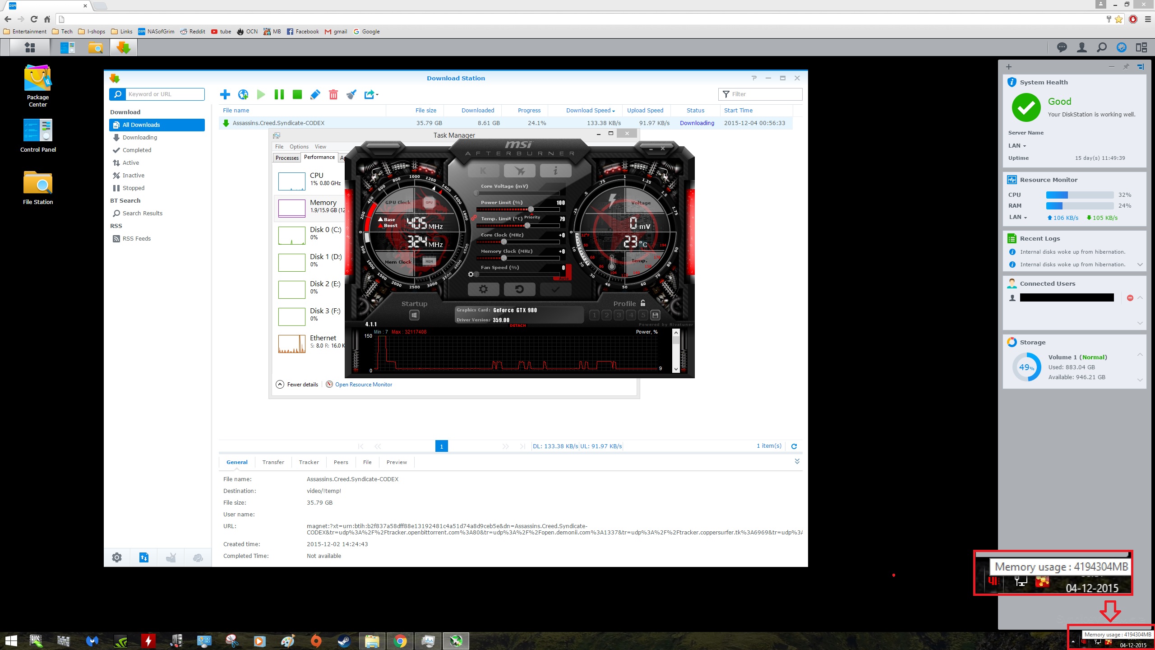
Task: Switch to the Peers tab
Action: (341, 462)
